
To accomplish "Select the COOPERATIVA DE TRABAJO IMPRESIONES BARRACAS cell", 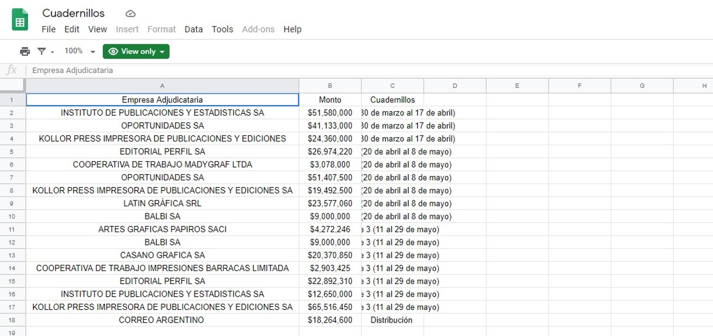I will click(162, 268).
